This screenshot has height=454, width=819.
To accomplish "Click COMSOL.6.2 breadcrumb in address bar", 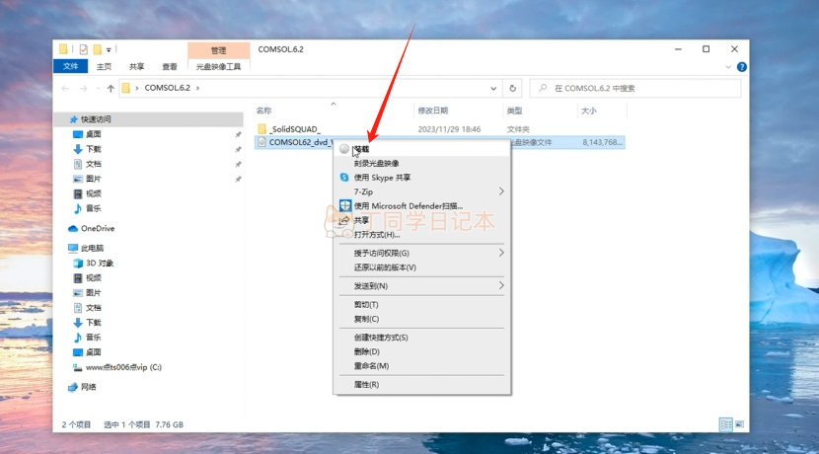I will (x=167, y=88).
